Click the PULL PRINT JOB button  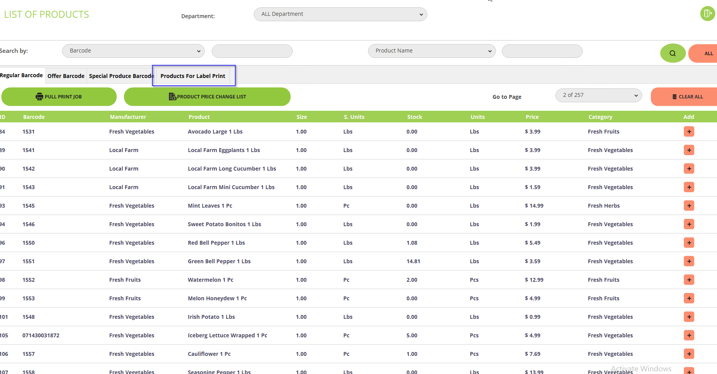coord(59,97)
